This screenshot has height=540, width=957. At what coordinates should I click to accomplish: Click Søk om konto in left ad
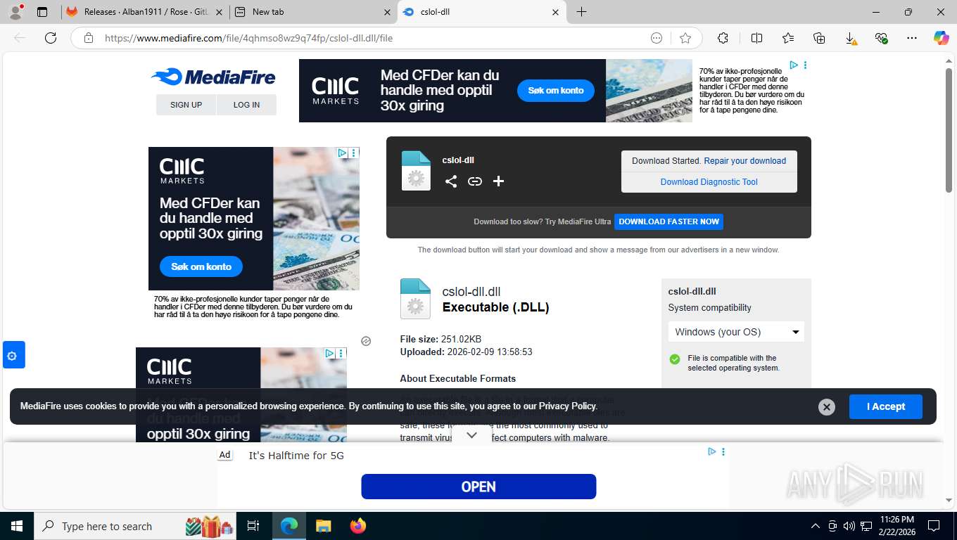201,266
